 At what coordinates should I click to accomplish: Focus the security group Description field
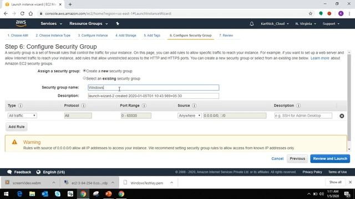click(154, 96)
